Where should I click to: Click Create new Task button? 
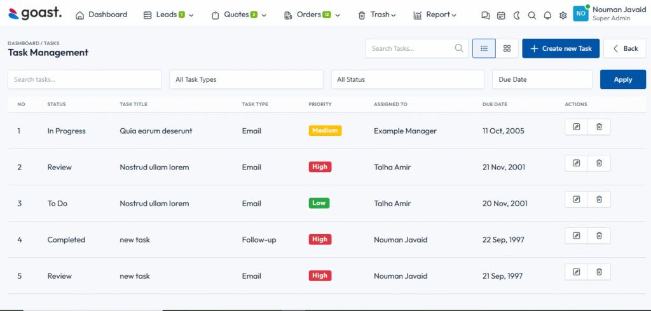click(x=561, y=48)
